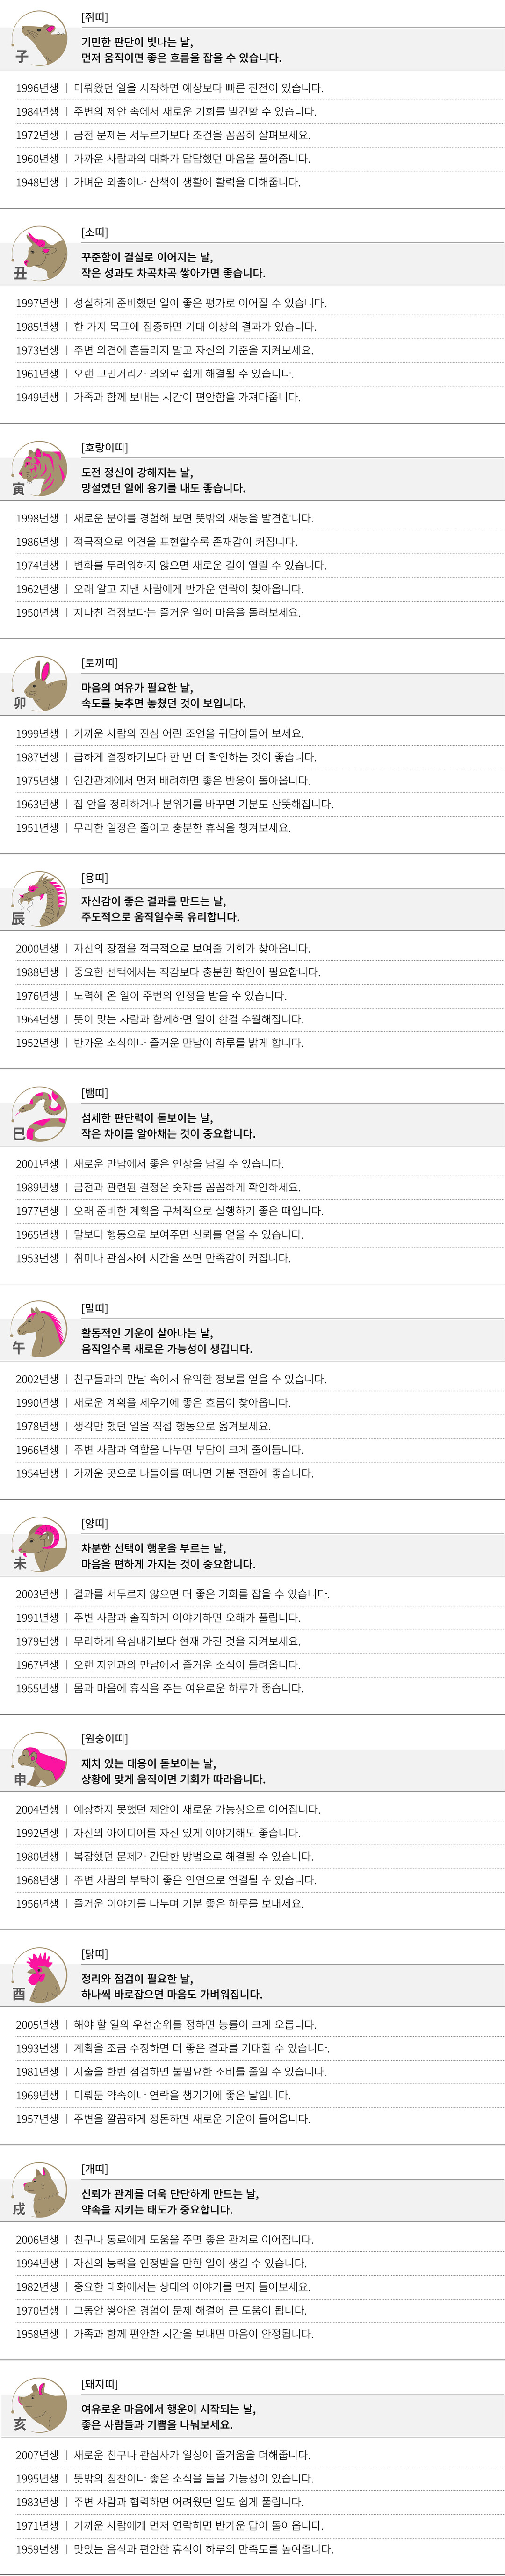
Task: Click the snake zodiac icon
Action: pos(39,1115)
